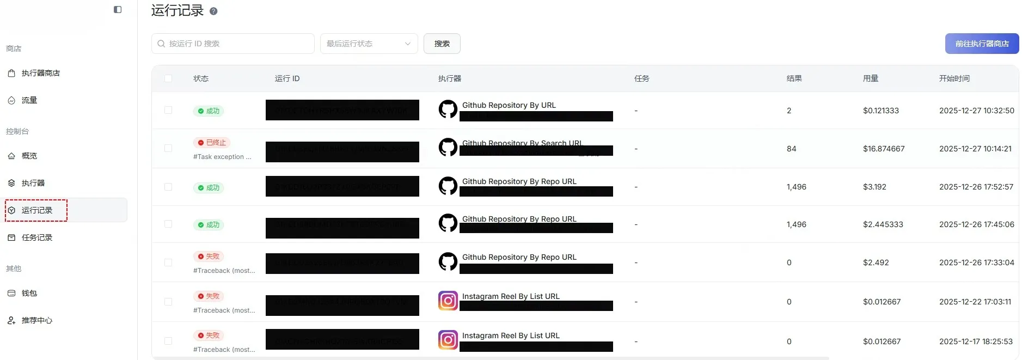Check the box for the 10:32:50 run
Screen dimensions: 1022x360
click(168, 111)
